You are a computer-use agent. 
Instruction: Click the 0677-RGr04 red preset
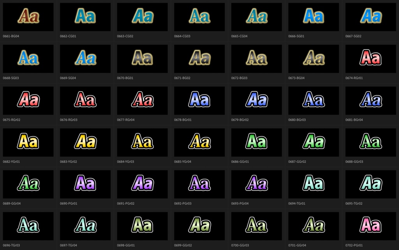coord(142,100)
